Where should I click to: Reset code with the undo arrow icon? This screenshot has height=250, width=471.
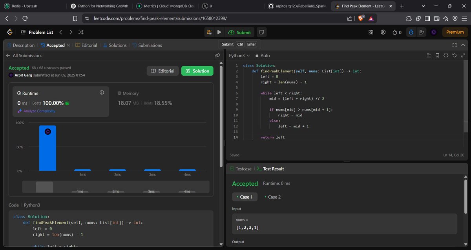[455, 56]
